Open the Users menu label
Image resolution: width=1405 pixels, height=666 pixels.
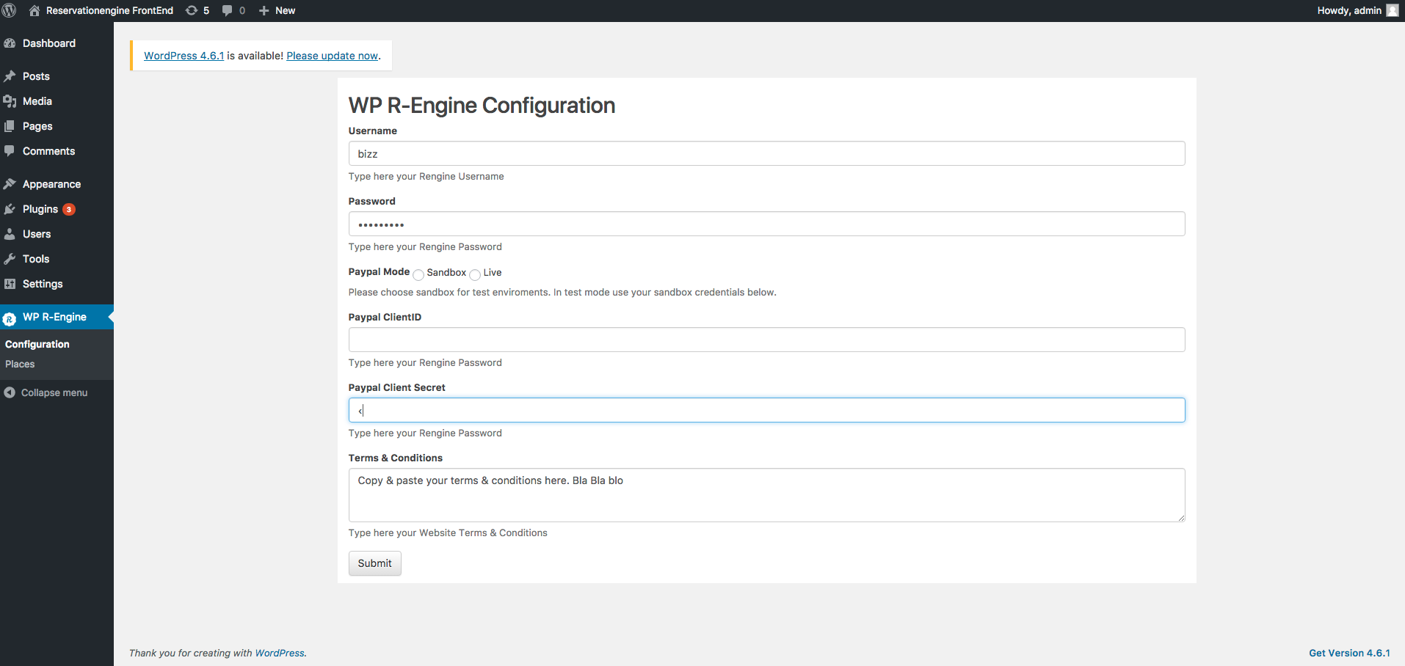click(x=37, y=234)
